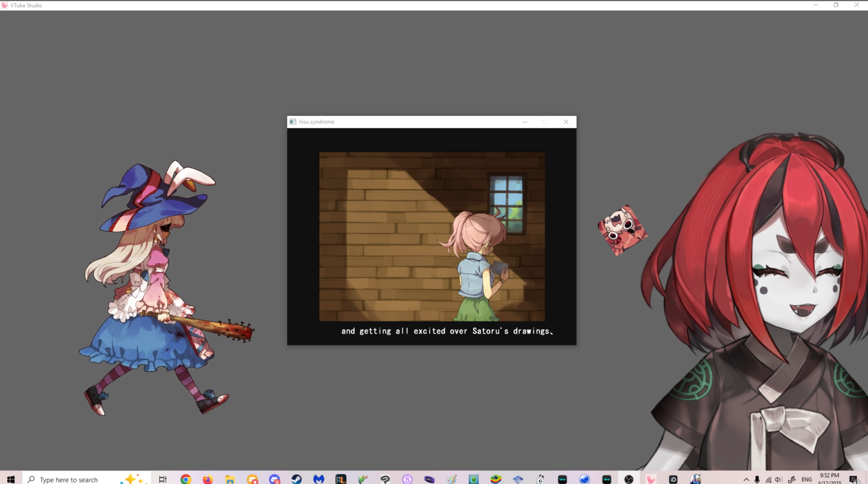Open the purple S app on taskbar
Image resolution: width=868 pixels, height=484 pixels.
pos(407,479)
